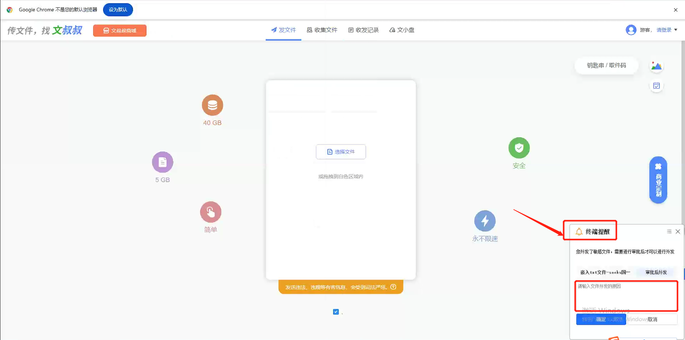
Task: Click the purple 5 GB file icon
Action: pyautogui.click(x=162, y=162)
